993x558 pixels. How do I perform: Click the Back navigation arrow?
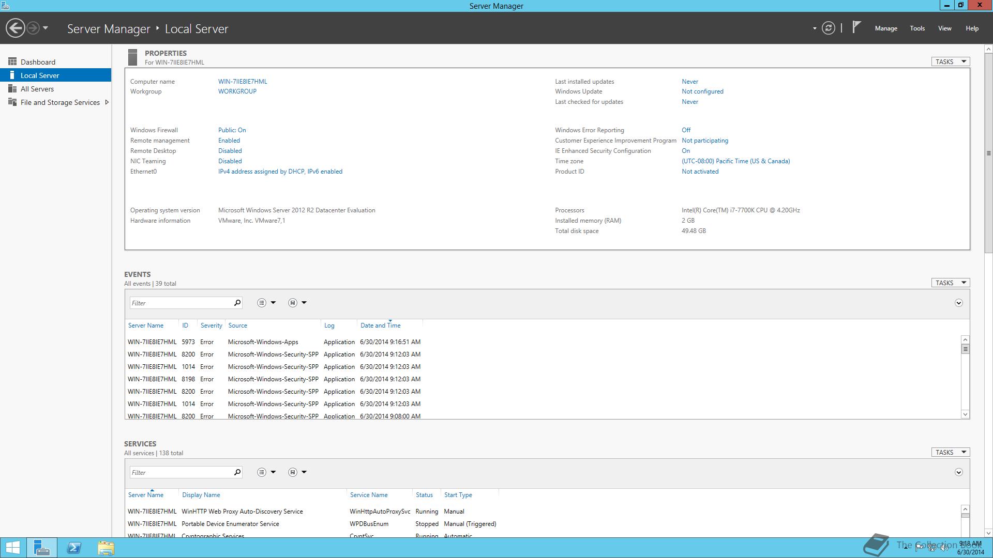(16, 28)
